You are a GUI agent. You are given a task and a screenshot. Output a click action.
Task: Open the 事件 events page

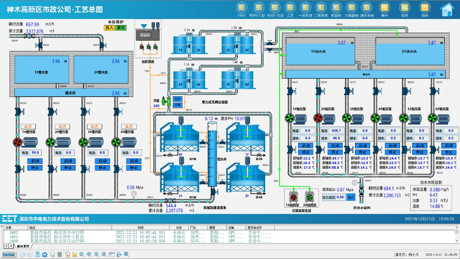tap(384, 8)
